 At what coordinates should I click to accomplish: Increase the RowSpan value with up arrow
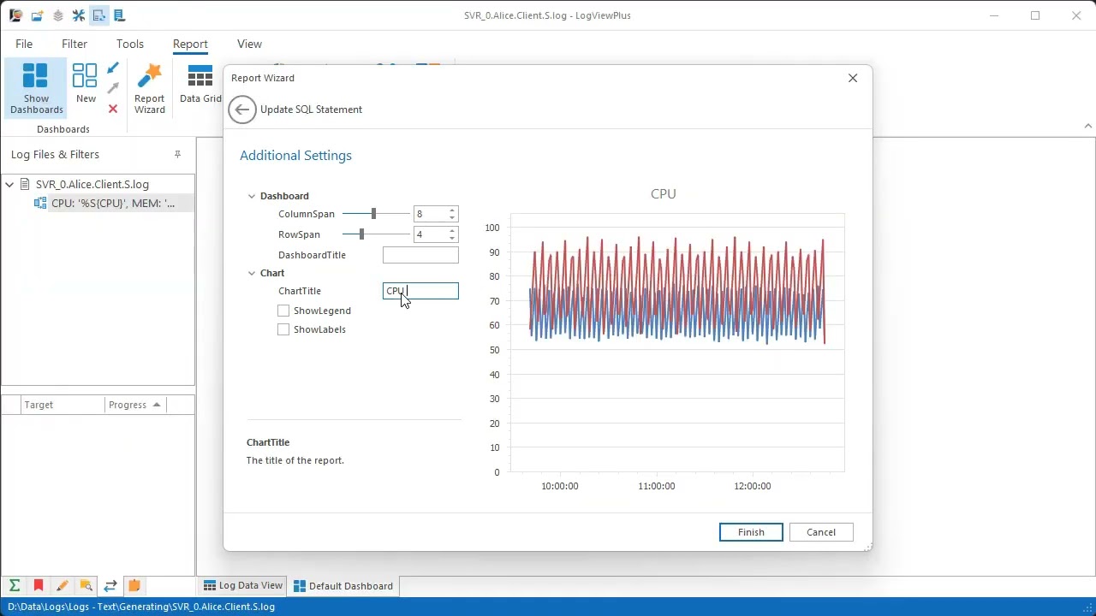(452, 231)
